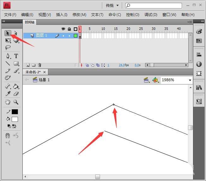Click Modify Onion Markers button
The image size is (206, 181).
pyautogui.click(x=103, y=65)
